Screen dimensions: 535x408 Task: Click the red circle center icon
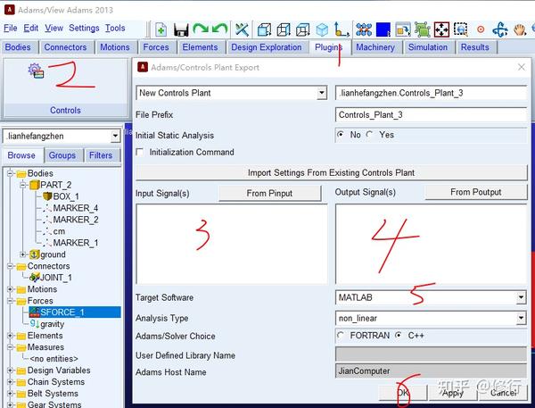tap(481, 29)
